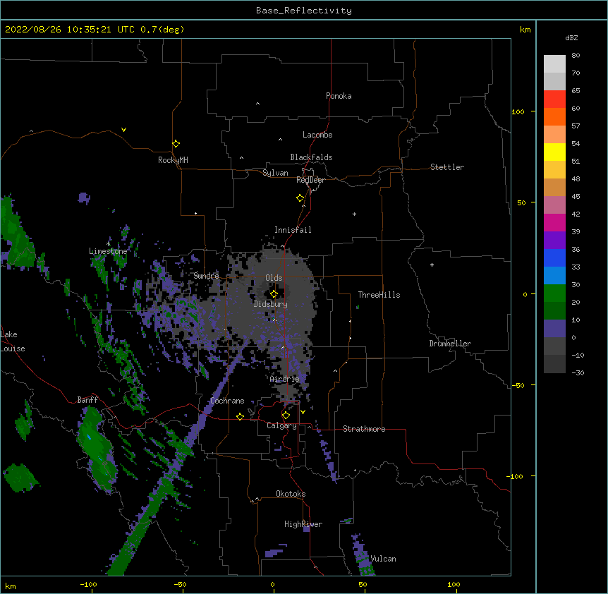The width and height of the screenshot is (608, 594).
Task: Click the Strathmore label
Action: 364,428
